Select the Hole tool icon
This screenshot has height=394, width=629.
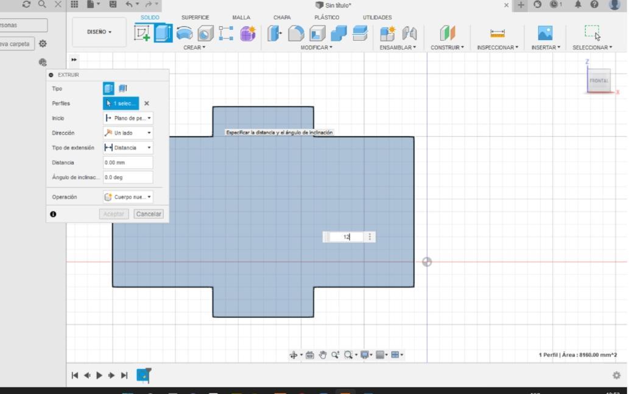coord(205,33)
